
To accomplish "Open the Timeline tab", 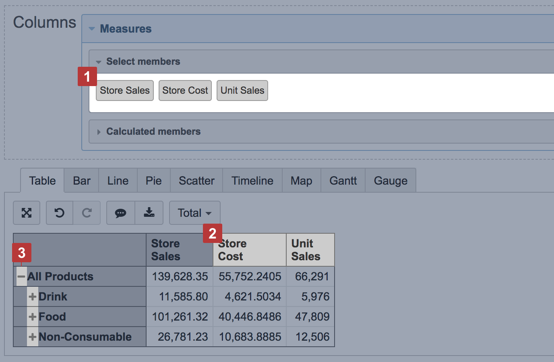I will (x=252, y=181).
